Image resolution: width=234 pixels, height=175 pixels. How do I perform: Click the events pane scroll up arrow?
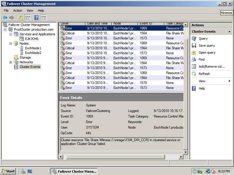point(185,25)
